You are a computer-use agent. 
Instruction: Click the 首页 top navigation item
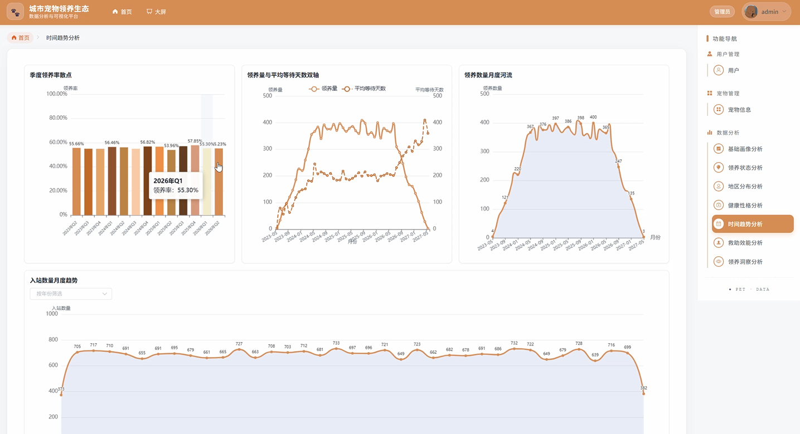click(122, 12)
